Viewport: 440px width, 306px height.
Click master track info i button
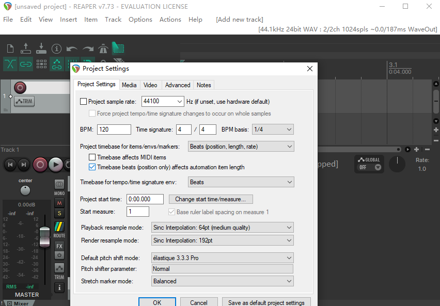pyautogui.click(x=59, y=287)
